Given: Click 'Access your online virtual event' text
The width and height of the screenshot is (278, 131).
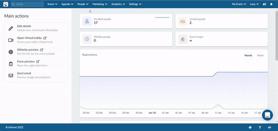Looking at the screenshot, I should point(35,42).
